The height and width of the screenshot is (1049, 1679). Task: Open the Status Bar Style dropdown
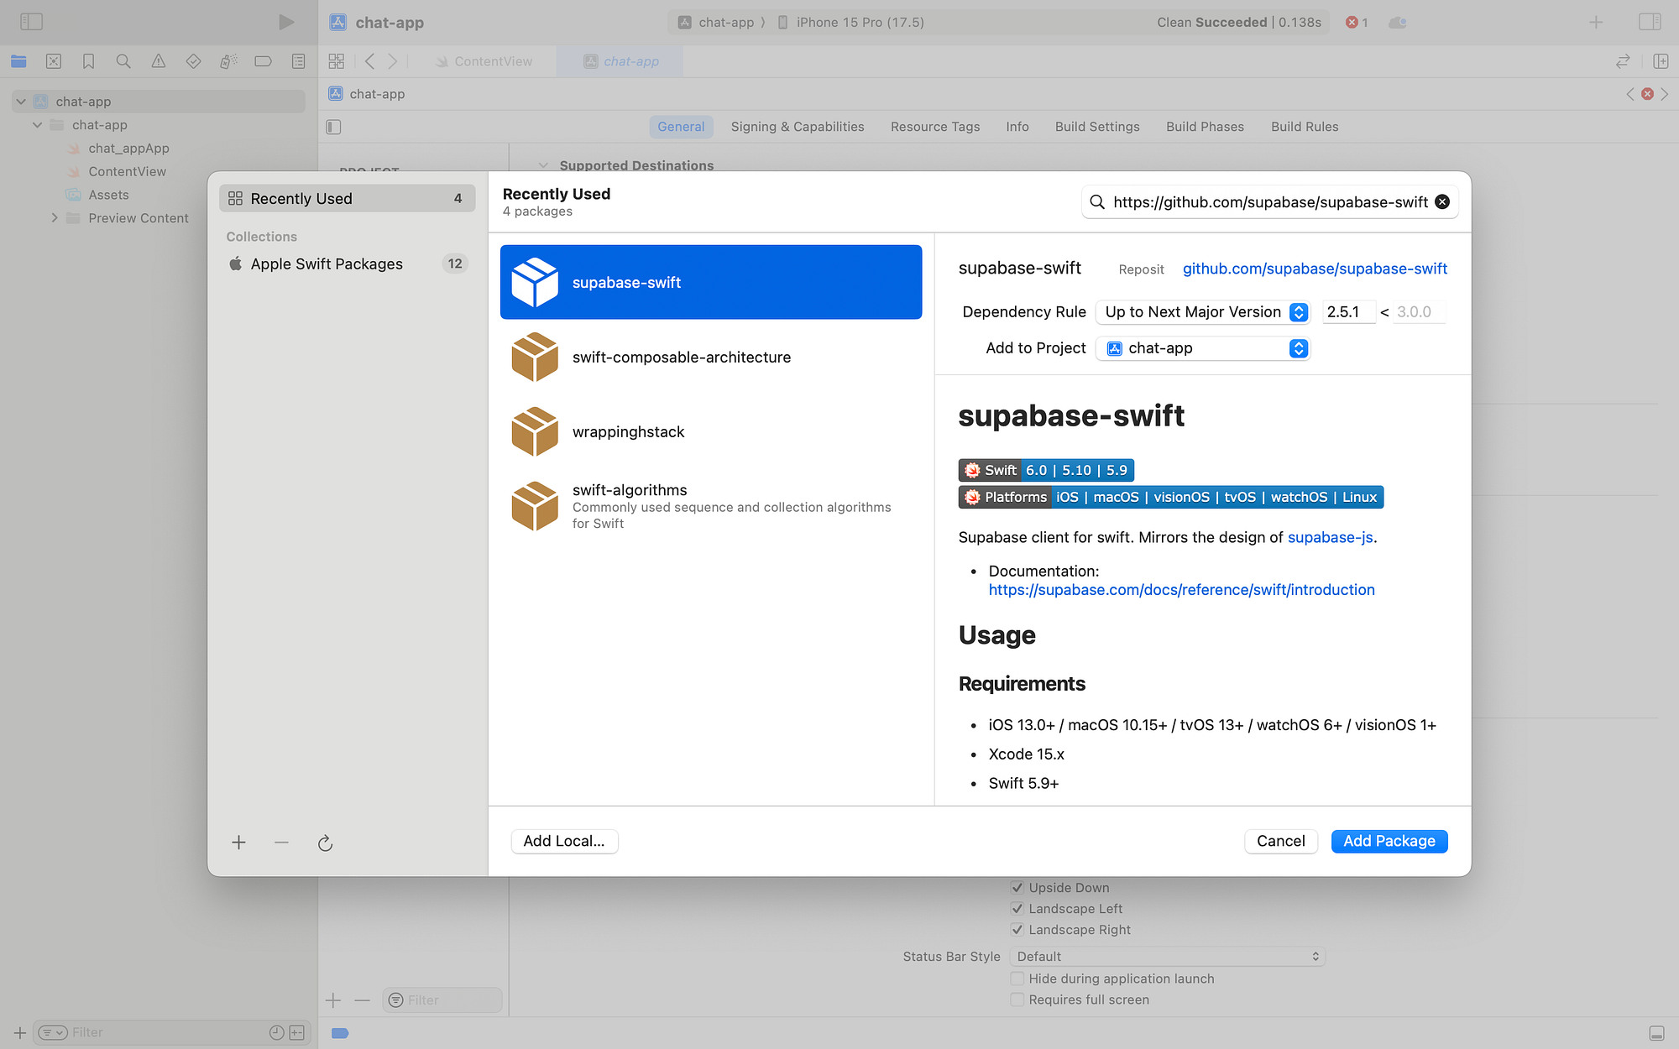(1166, 956)
